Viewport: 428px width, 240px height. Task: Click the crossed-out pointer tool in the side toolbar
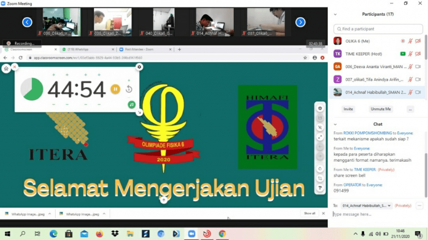click(x=320, y=127)
